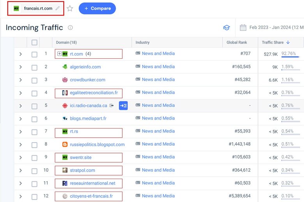Click the Traffic Share sort arrow icon
The height and width of the screenshot is (202, 304).
click(288, 42)
